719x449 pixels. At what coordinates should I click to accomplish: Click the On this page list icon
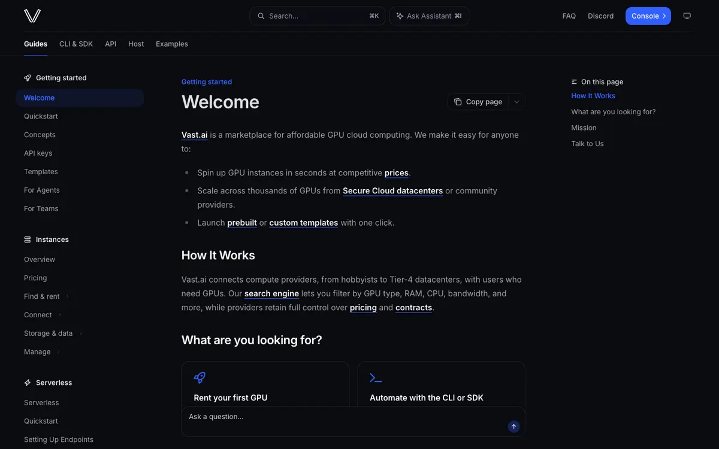(575, 82)
